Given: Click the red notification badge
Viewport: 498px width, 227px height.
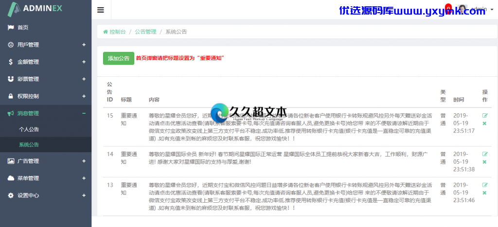Looking at the screenshot, I should pyautogui.click(x=448, y=9).
